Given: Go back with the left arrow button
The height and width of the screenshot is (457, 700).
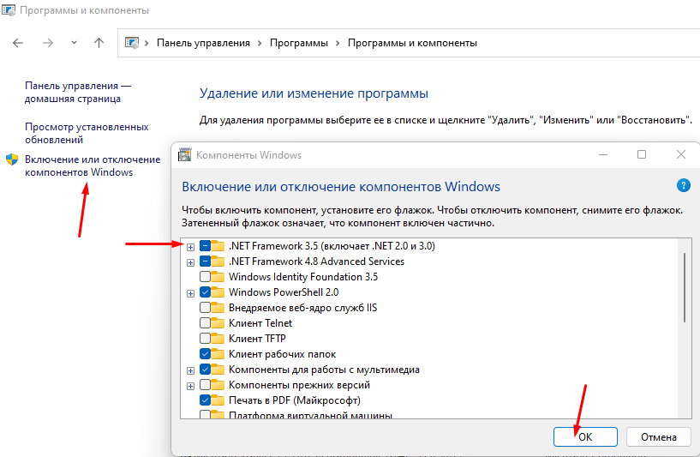Looking at the screenshot, I should (x=18, y=43).
